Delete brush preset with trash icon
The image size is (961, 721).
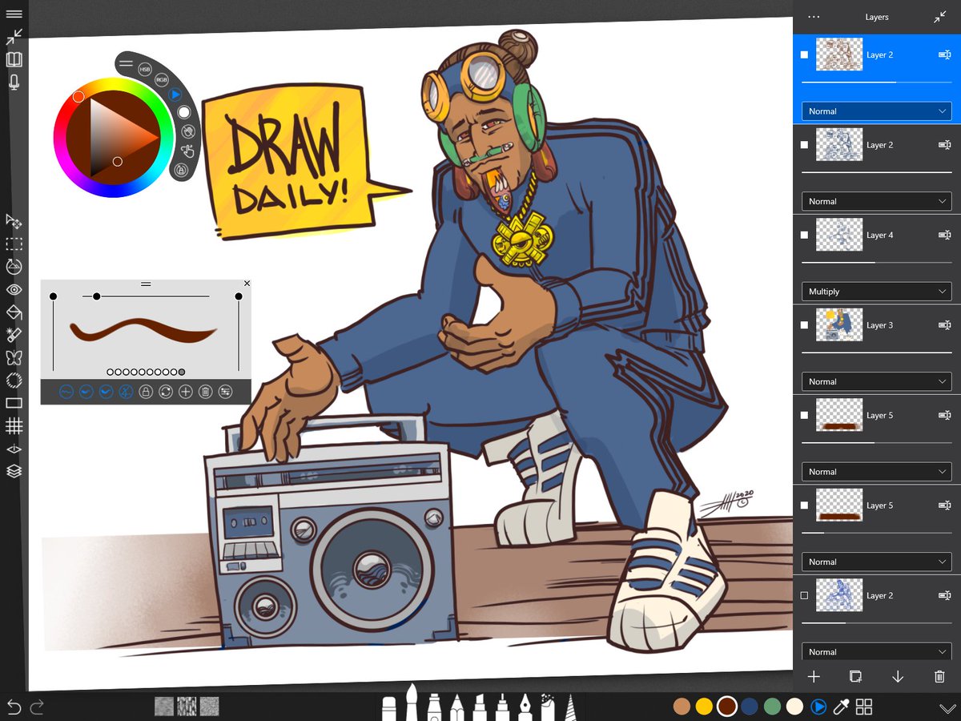point(206,392)
